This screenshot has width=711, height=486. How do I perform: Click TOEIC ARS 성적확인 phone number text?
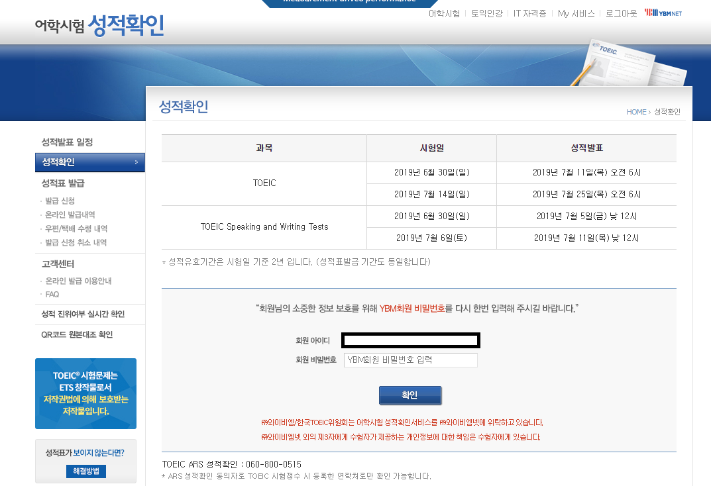[232, 464]
